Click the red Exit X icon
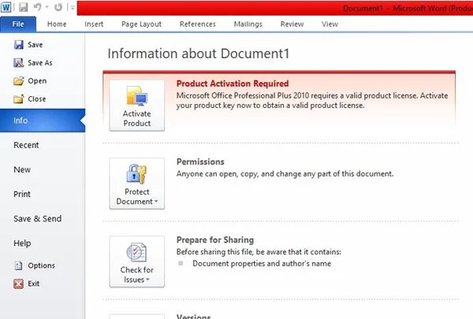The width and height of the screenshot is (473, 319). (18, 284)
